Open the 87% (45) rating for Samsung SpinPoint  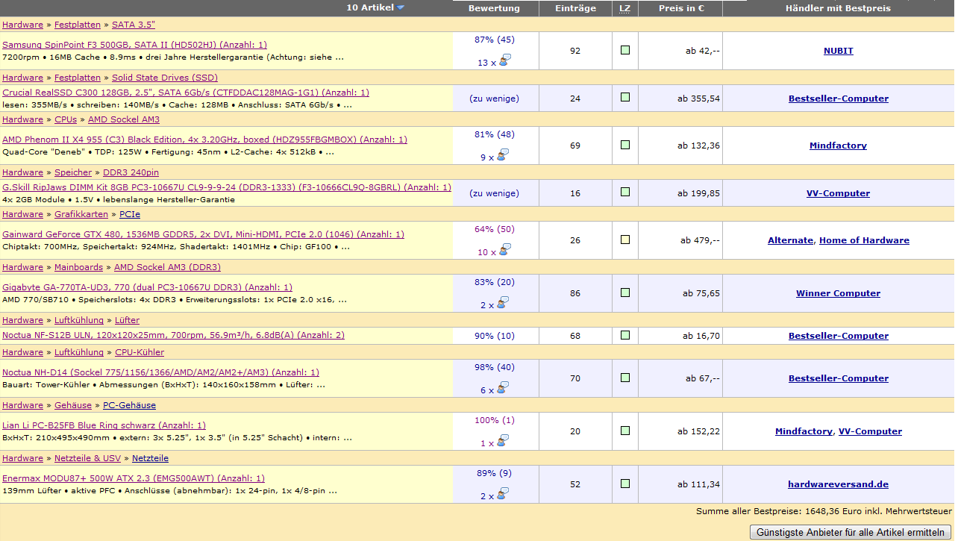click(x=495, y=40)
